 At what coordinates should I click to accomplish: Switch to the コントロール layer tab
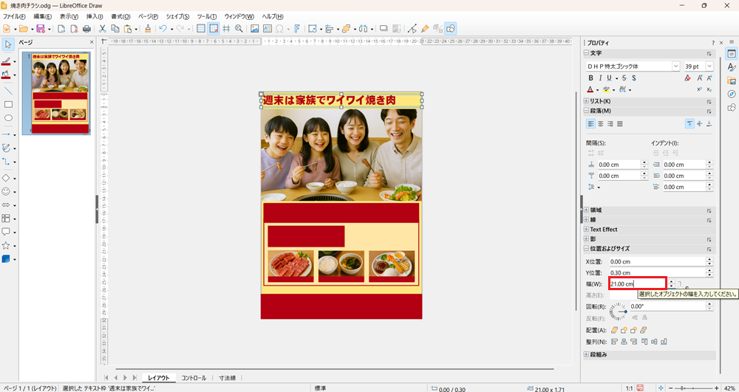(x=194, y=378)
